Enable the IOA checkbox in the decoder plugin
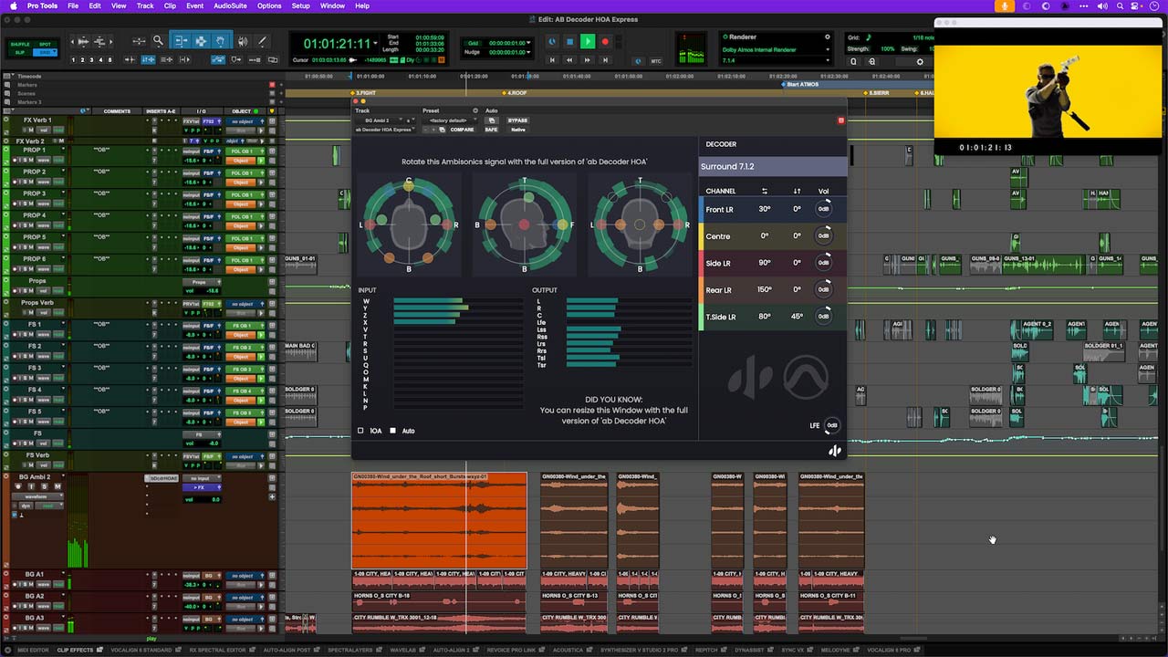The height and width of the screenshot is (657, 1168). (360, 431)
